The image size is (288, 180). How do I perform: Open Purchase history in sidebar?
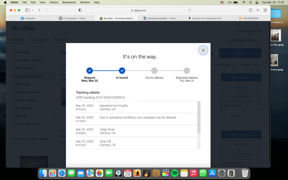tap(28, 76)
